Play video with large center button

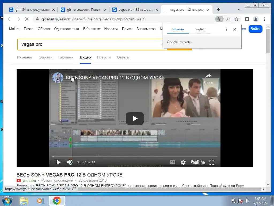pos(135,119)
